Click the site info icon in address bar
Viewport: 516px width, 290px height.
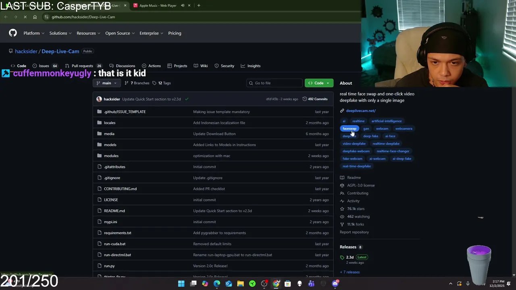tap(46, 17)
